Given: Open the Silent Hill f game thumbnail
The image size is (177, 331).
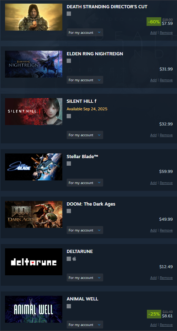Looking at the screenshot, I should pos(34,111).
